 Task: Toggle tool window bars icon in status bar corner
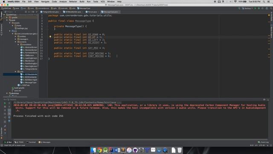point(2,145)
